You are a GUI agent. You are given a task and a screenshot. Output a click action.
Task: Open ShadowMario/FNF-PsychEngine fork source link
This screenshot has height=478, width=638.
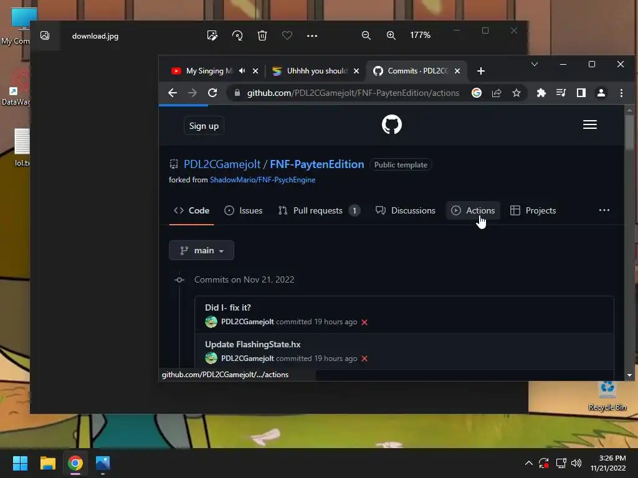click(262, 180)
